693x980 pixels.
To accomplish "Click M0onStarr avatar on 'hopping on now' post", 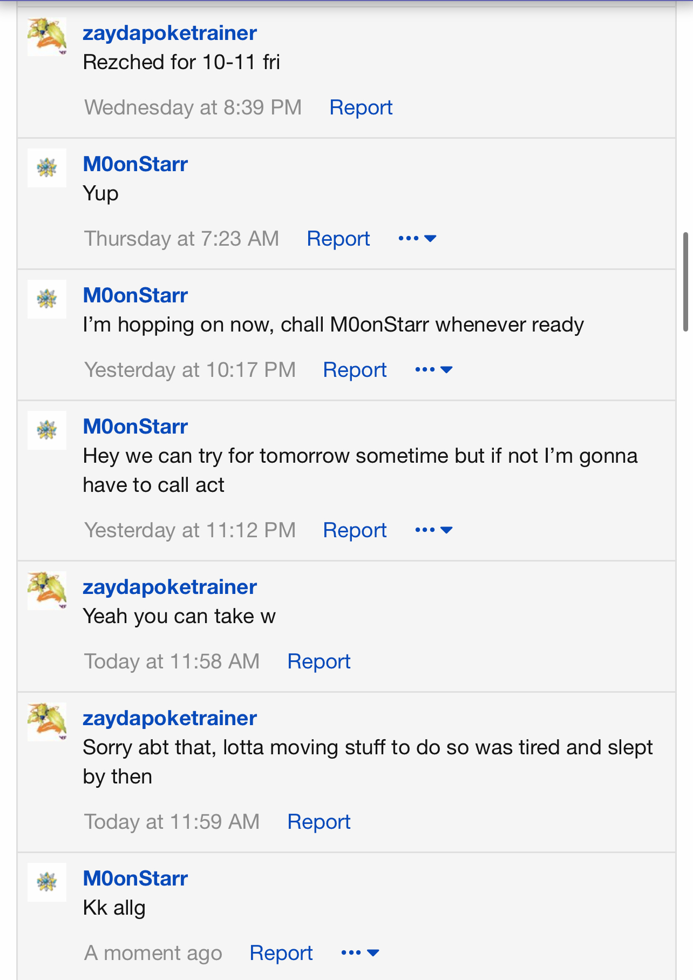I will (x=47, y=299).
